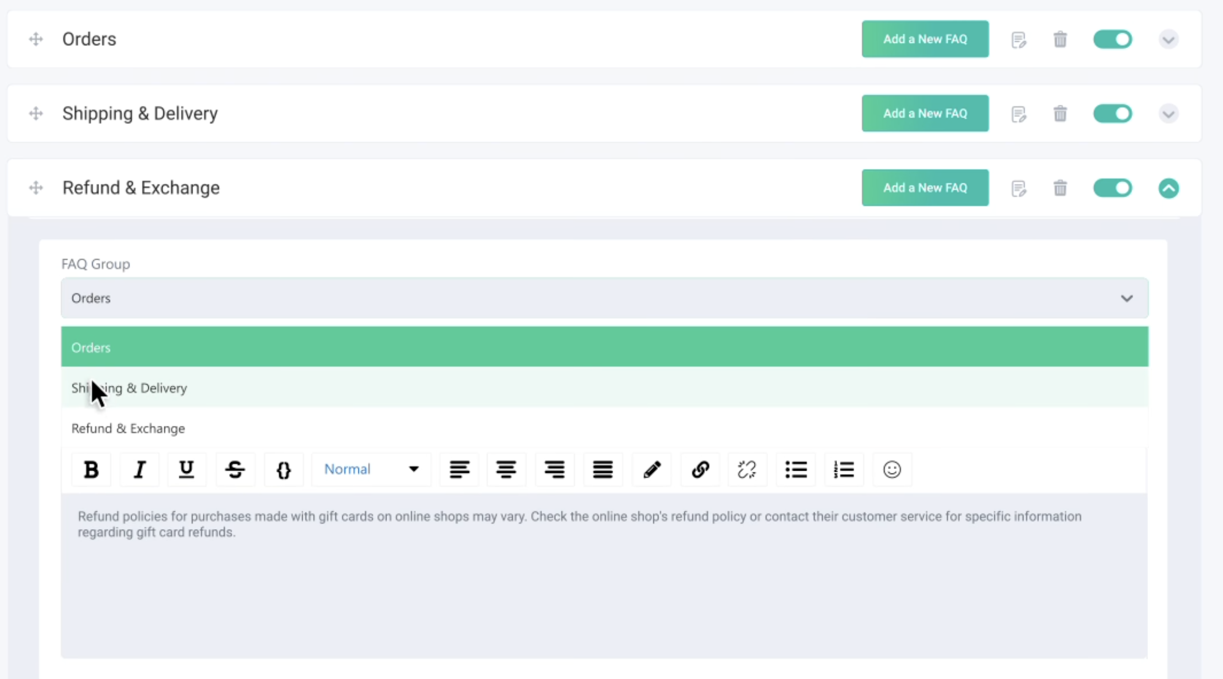Open the color picker pencil tool

(652, 470)
